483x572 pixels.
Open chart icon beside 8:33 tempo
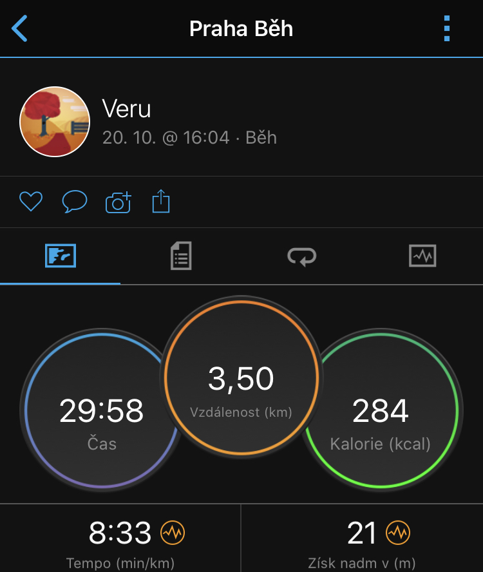[x=173, y=533]
